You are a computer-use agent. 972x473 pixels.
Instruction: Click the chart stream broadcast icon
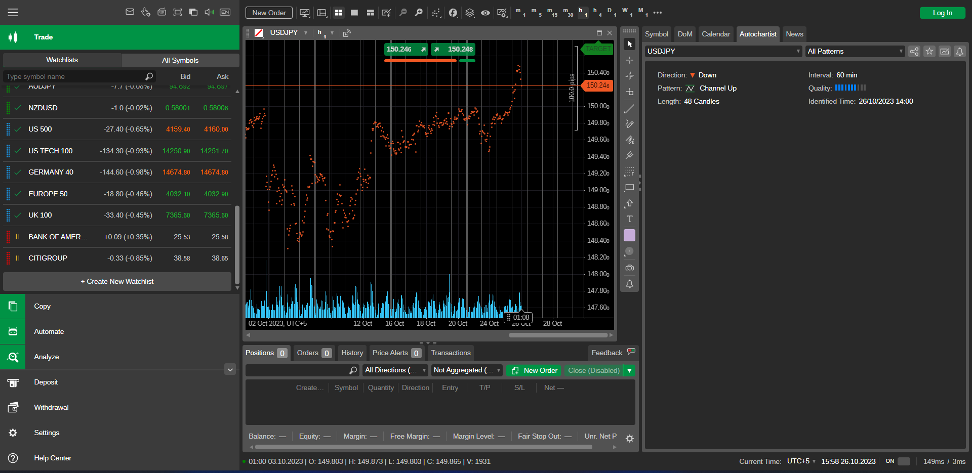click(x=347, y=33)
